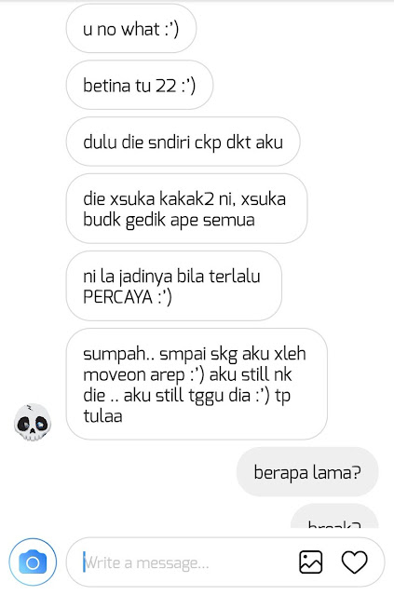Click 'aku still tggu dia' text line
The height and width of the screenshot is (596, 394).
184,396
